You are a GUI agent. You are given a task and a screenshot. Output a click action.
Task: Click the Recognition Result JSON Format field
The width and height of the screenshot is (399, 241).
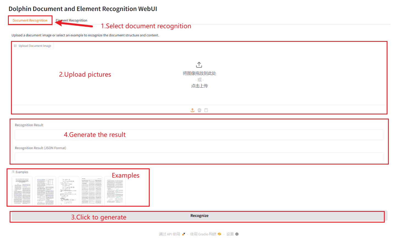point(199,158)
